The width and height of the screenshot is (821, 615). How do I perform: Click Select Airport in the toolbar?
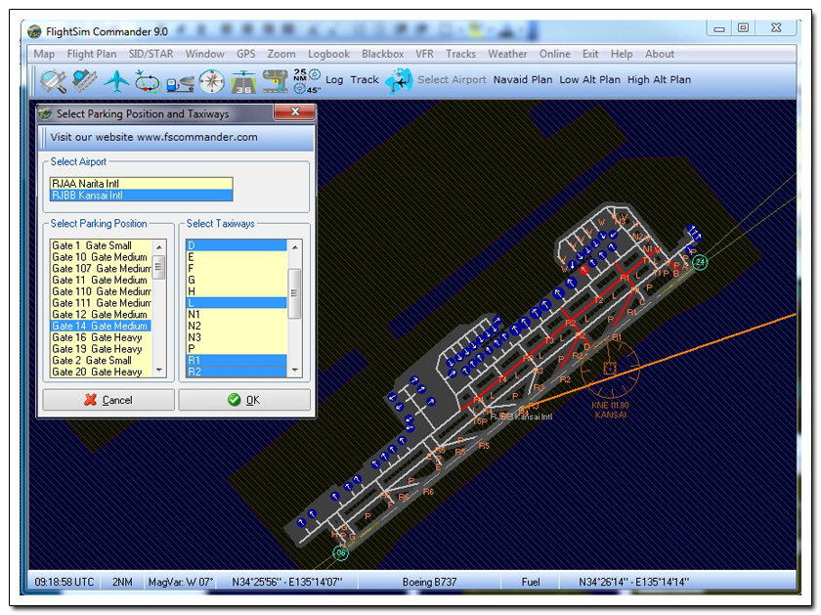coord(452,79)
